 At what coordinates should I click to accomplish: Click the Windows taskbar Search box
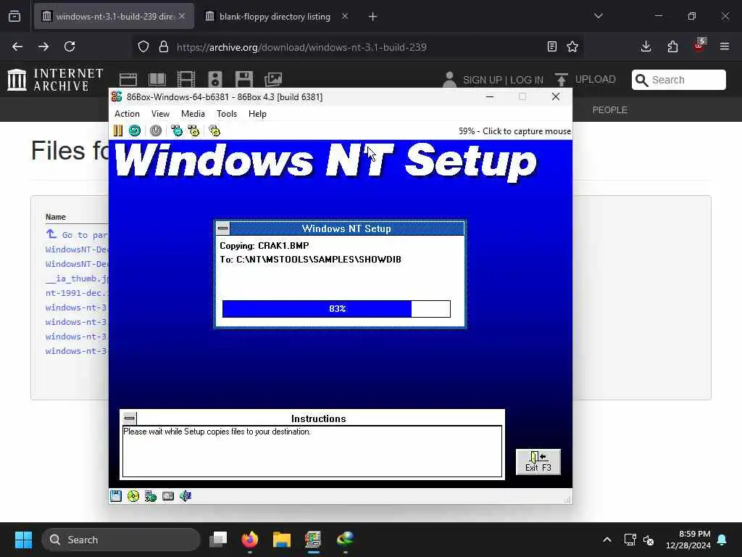coord(121,540)
